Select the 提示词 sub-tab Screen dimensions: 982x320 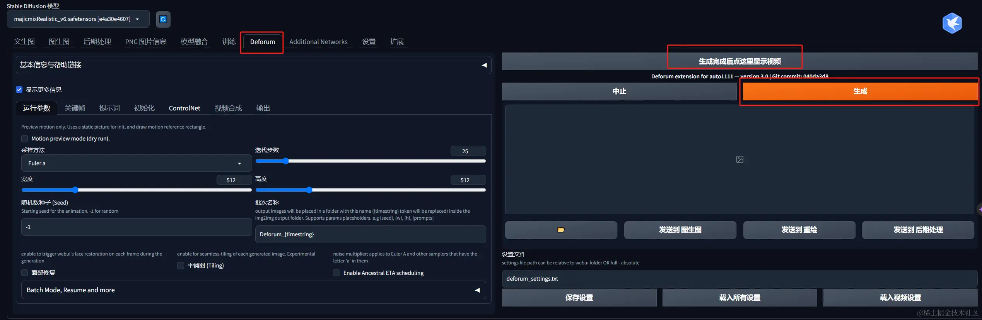pyautogui.click(x=109, y=108)
